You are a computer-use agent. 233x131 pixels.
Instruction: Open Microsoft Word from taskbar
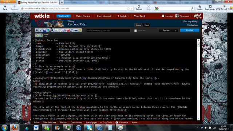36,128
